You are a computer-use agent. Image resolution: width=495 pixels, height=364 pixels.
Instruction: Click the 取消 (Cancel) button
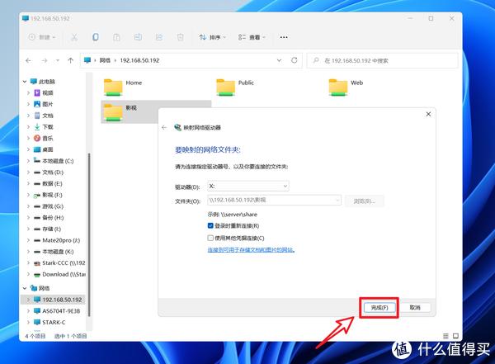coord(415,307)
